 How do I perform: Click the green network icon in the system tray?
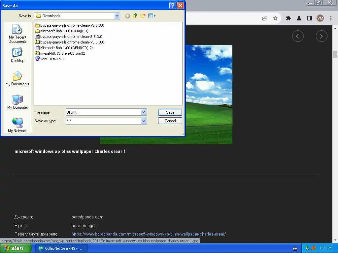[x=307, y=248]
